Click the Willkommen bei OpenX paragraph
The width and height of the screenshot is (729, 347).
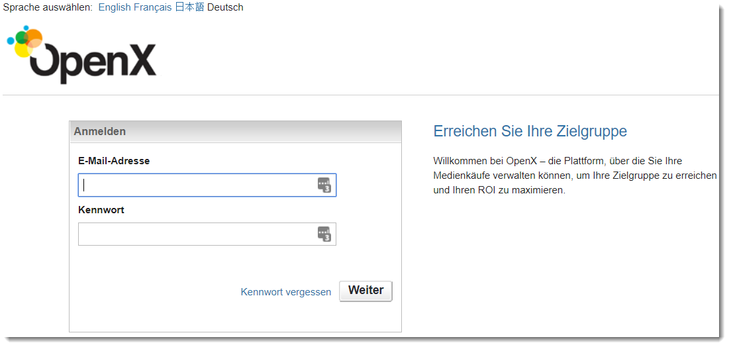tap(575, 176)
